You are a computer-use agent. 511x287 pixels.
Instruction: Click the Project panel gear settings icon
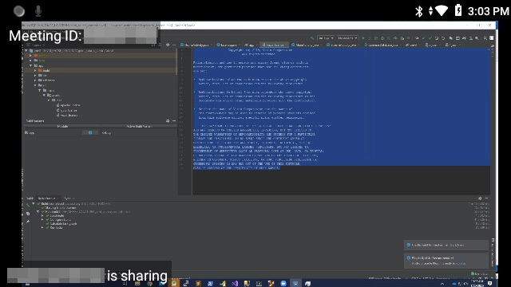pyautogui.click(x=168, y=45)
